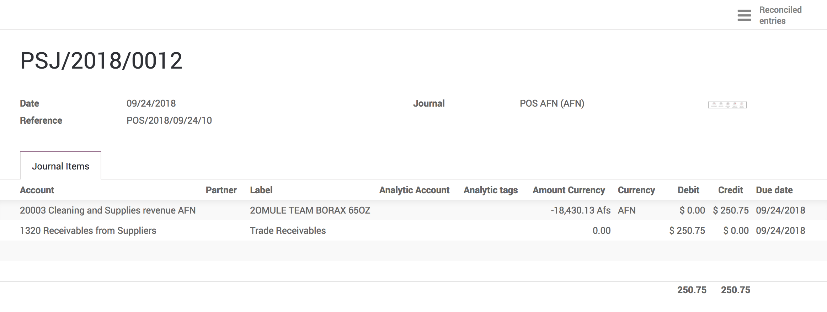Click the due date in the BORAX row
The width and height of the screenshot is (827, 312).
(x=780, y=210)
